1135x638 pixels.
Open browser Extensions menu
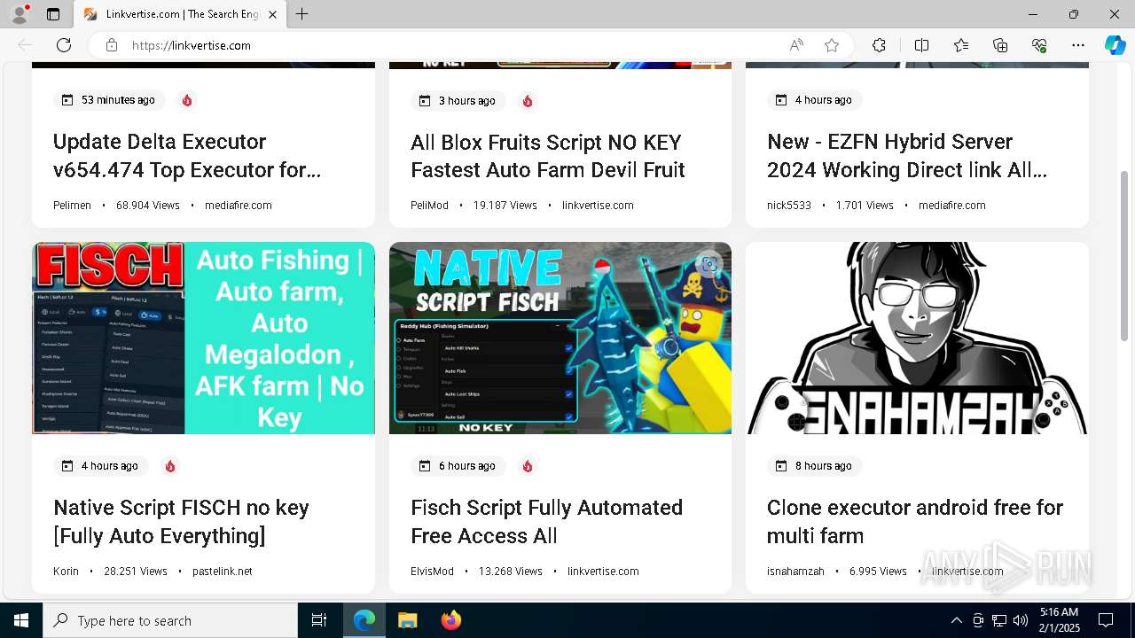click(879, 45)
